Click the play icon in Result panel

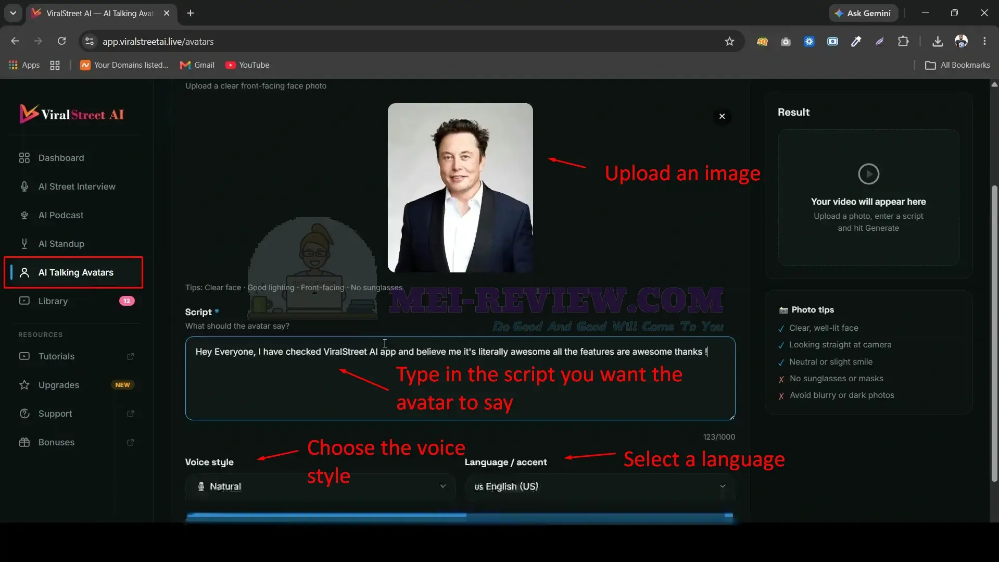(868, 174)
